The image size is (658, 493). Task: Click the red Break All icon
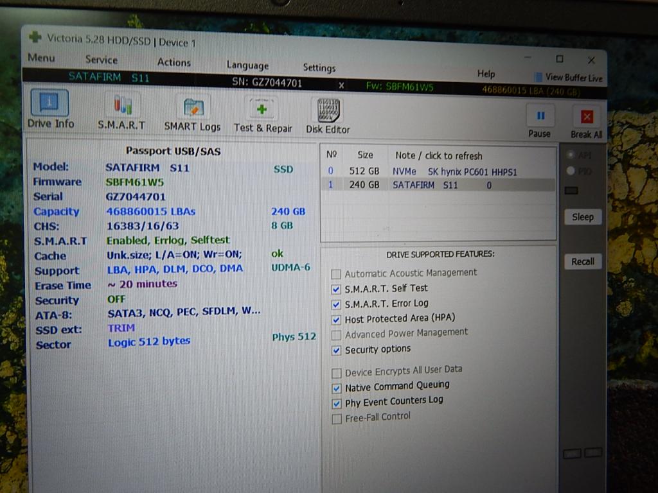point(586,117)
